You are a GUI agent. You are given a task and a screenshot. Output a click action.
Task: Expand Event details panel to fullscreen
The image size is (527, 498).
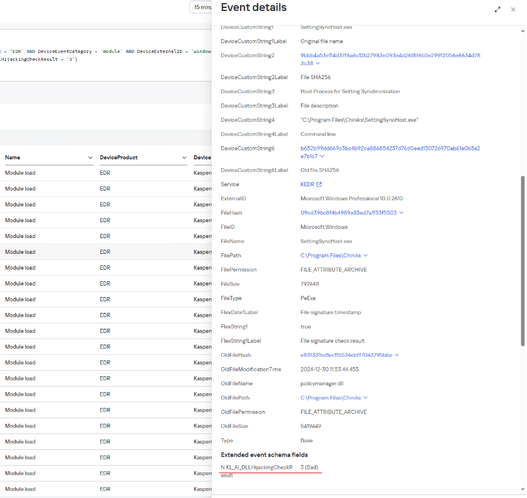pyautogui.click(x=498, y=10)
